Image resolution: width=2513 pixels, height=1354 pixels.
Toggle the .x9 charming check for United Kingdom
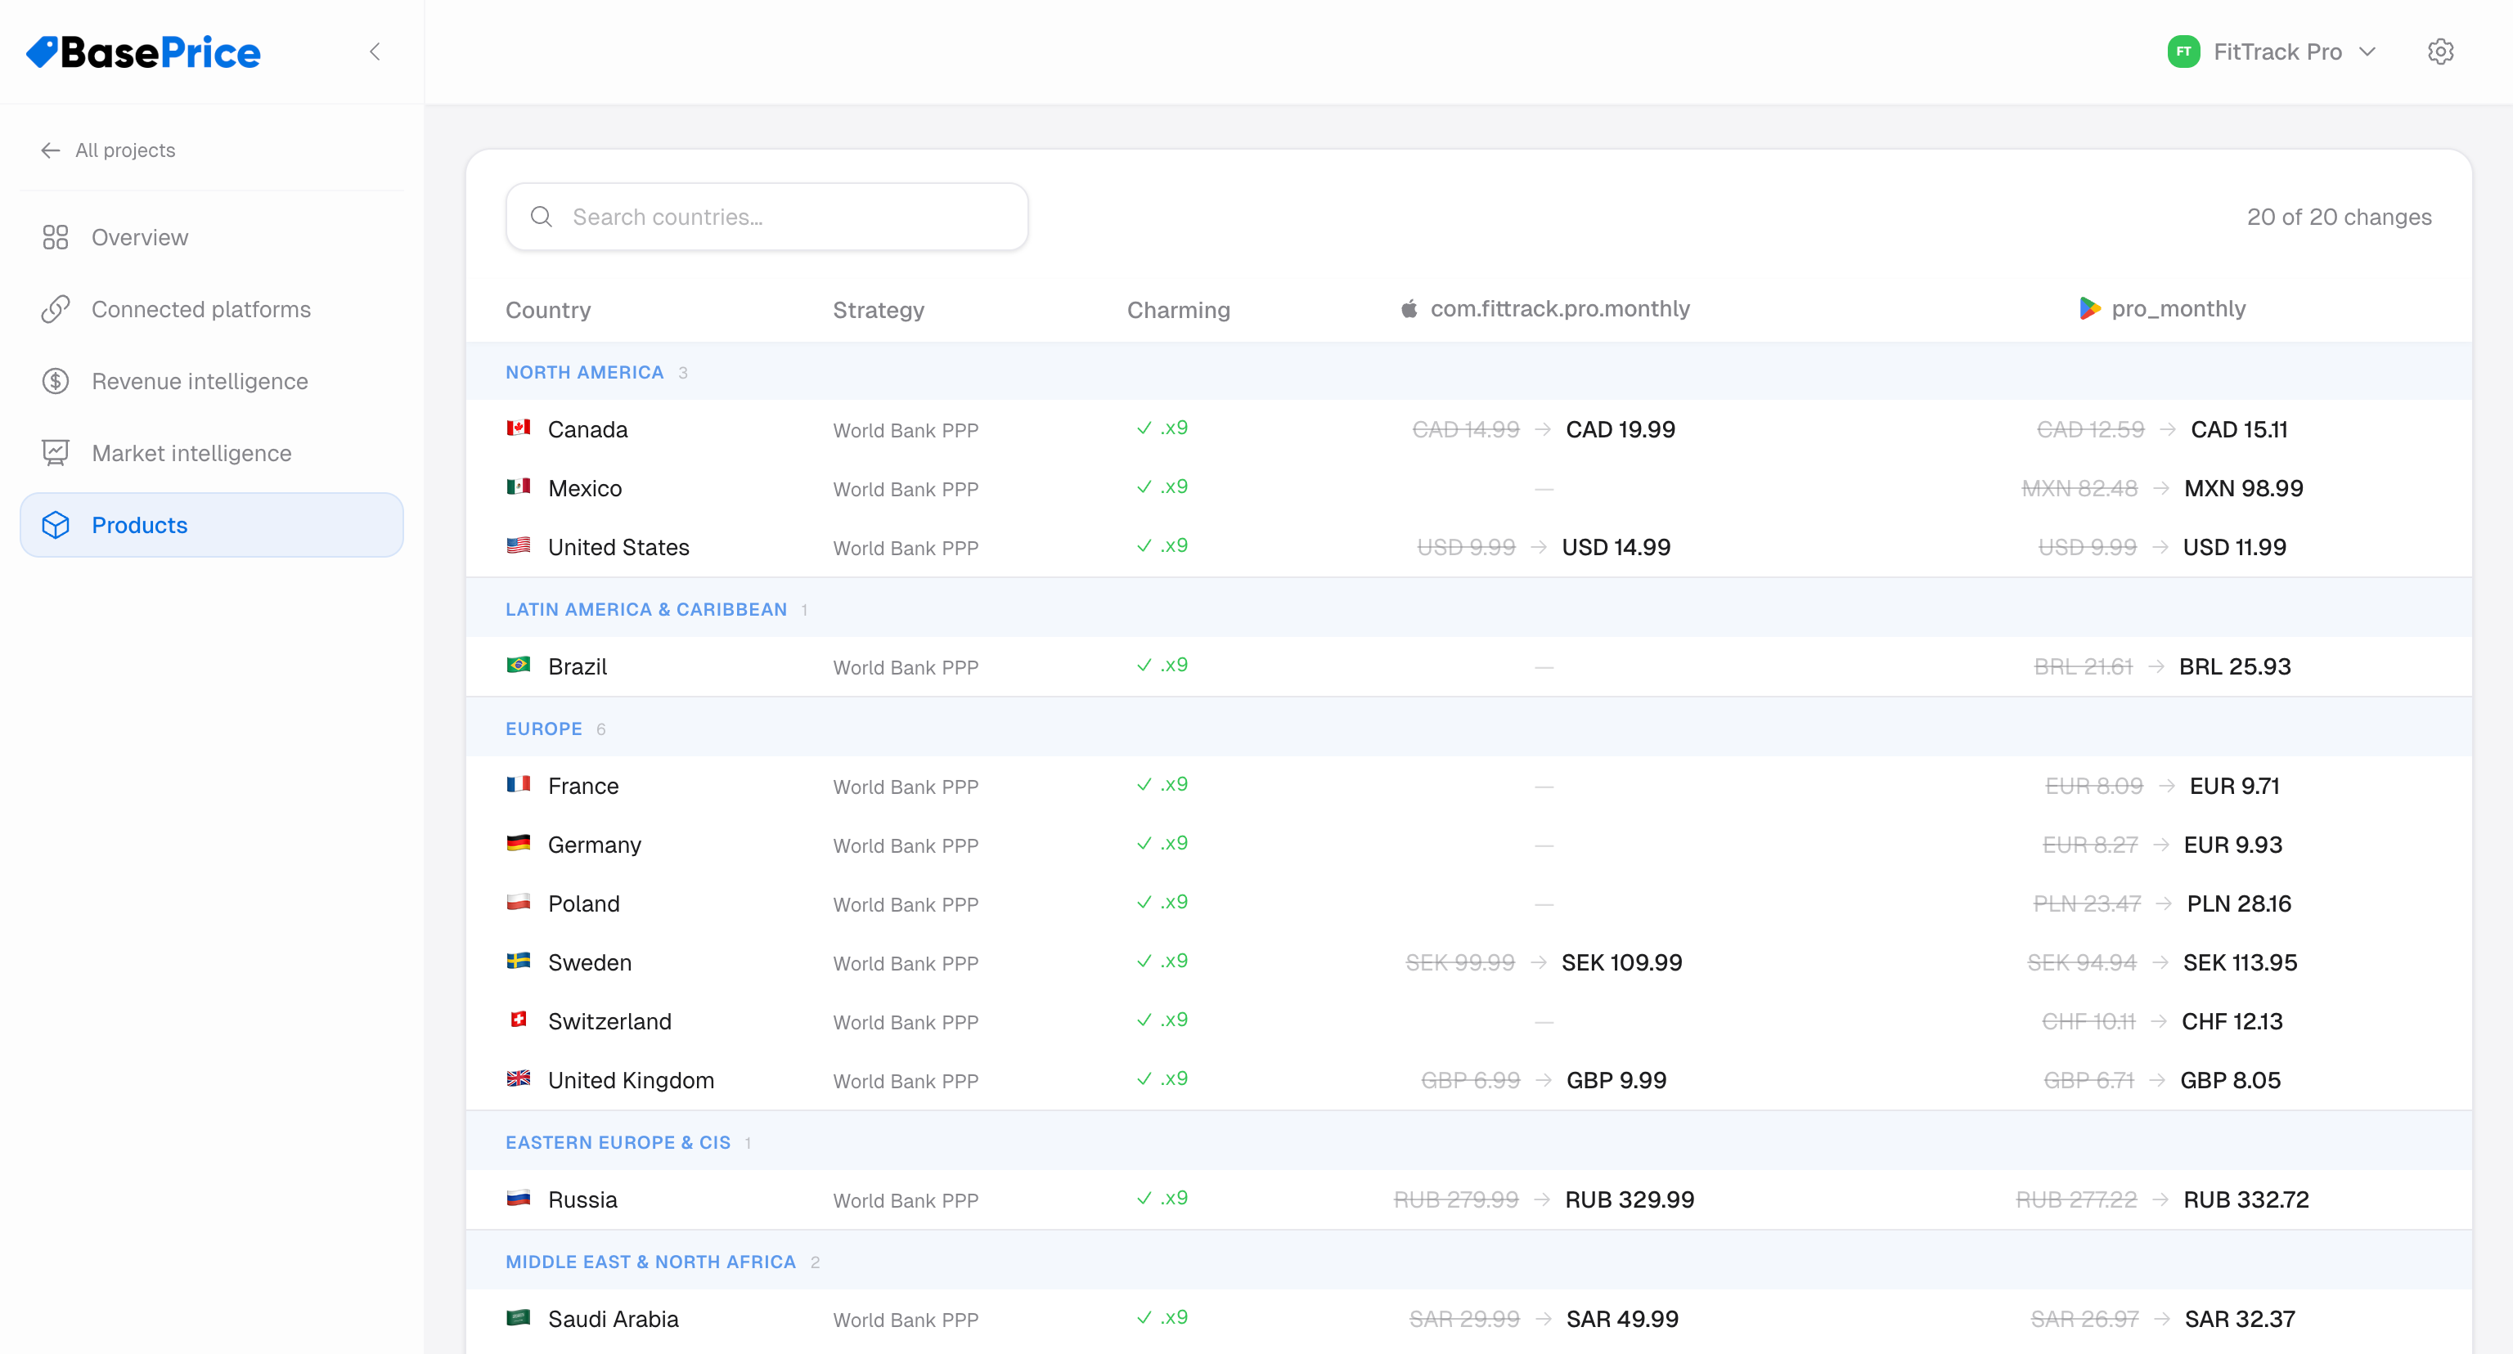[x=1162, y=1079]
